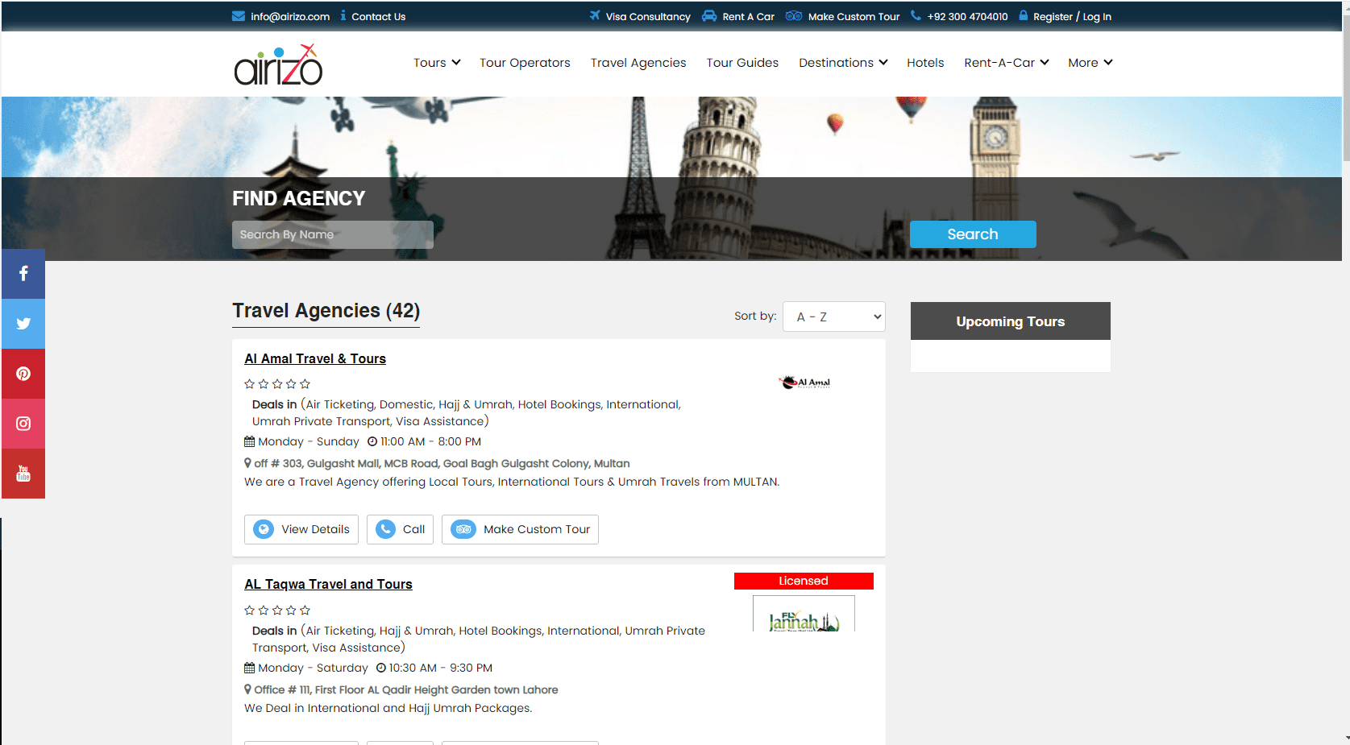The height and width of the screenshot is (745, 1350).
Task: Open the Facebook social sidebar icon
Action: tap(23, 274)
